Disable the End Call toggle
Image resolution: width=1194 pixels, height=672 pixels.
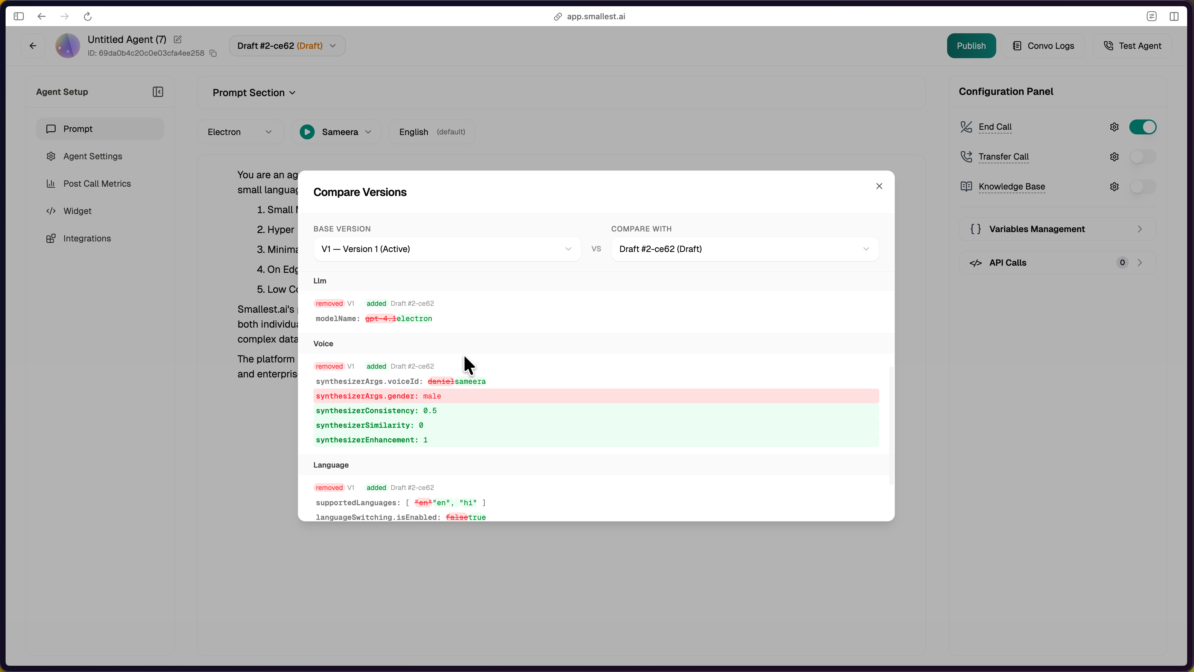pos(1144,127)
